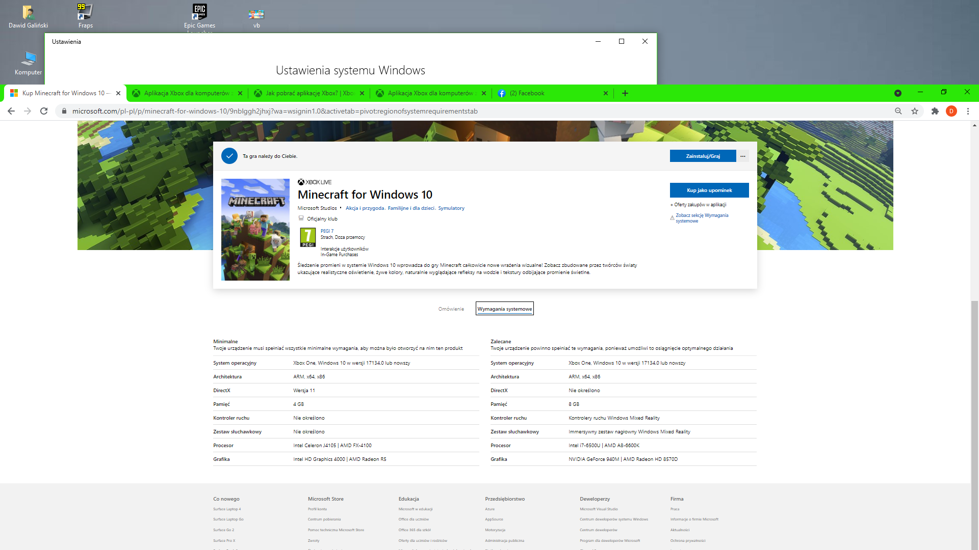Viewport: 979px width, 550px height.
Task: Open "Zobacz sekcję Wymagania systemowe" link
Action: click(x=702, y=218)
